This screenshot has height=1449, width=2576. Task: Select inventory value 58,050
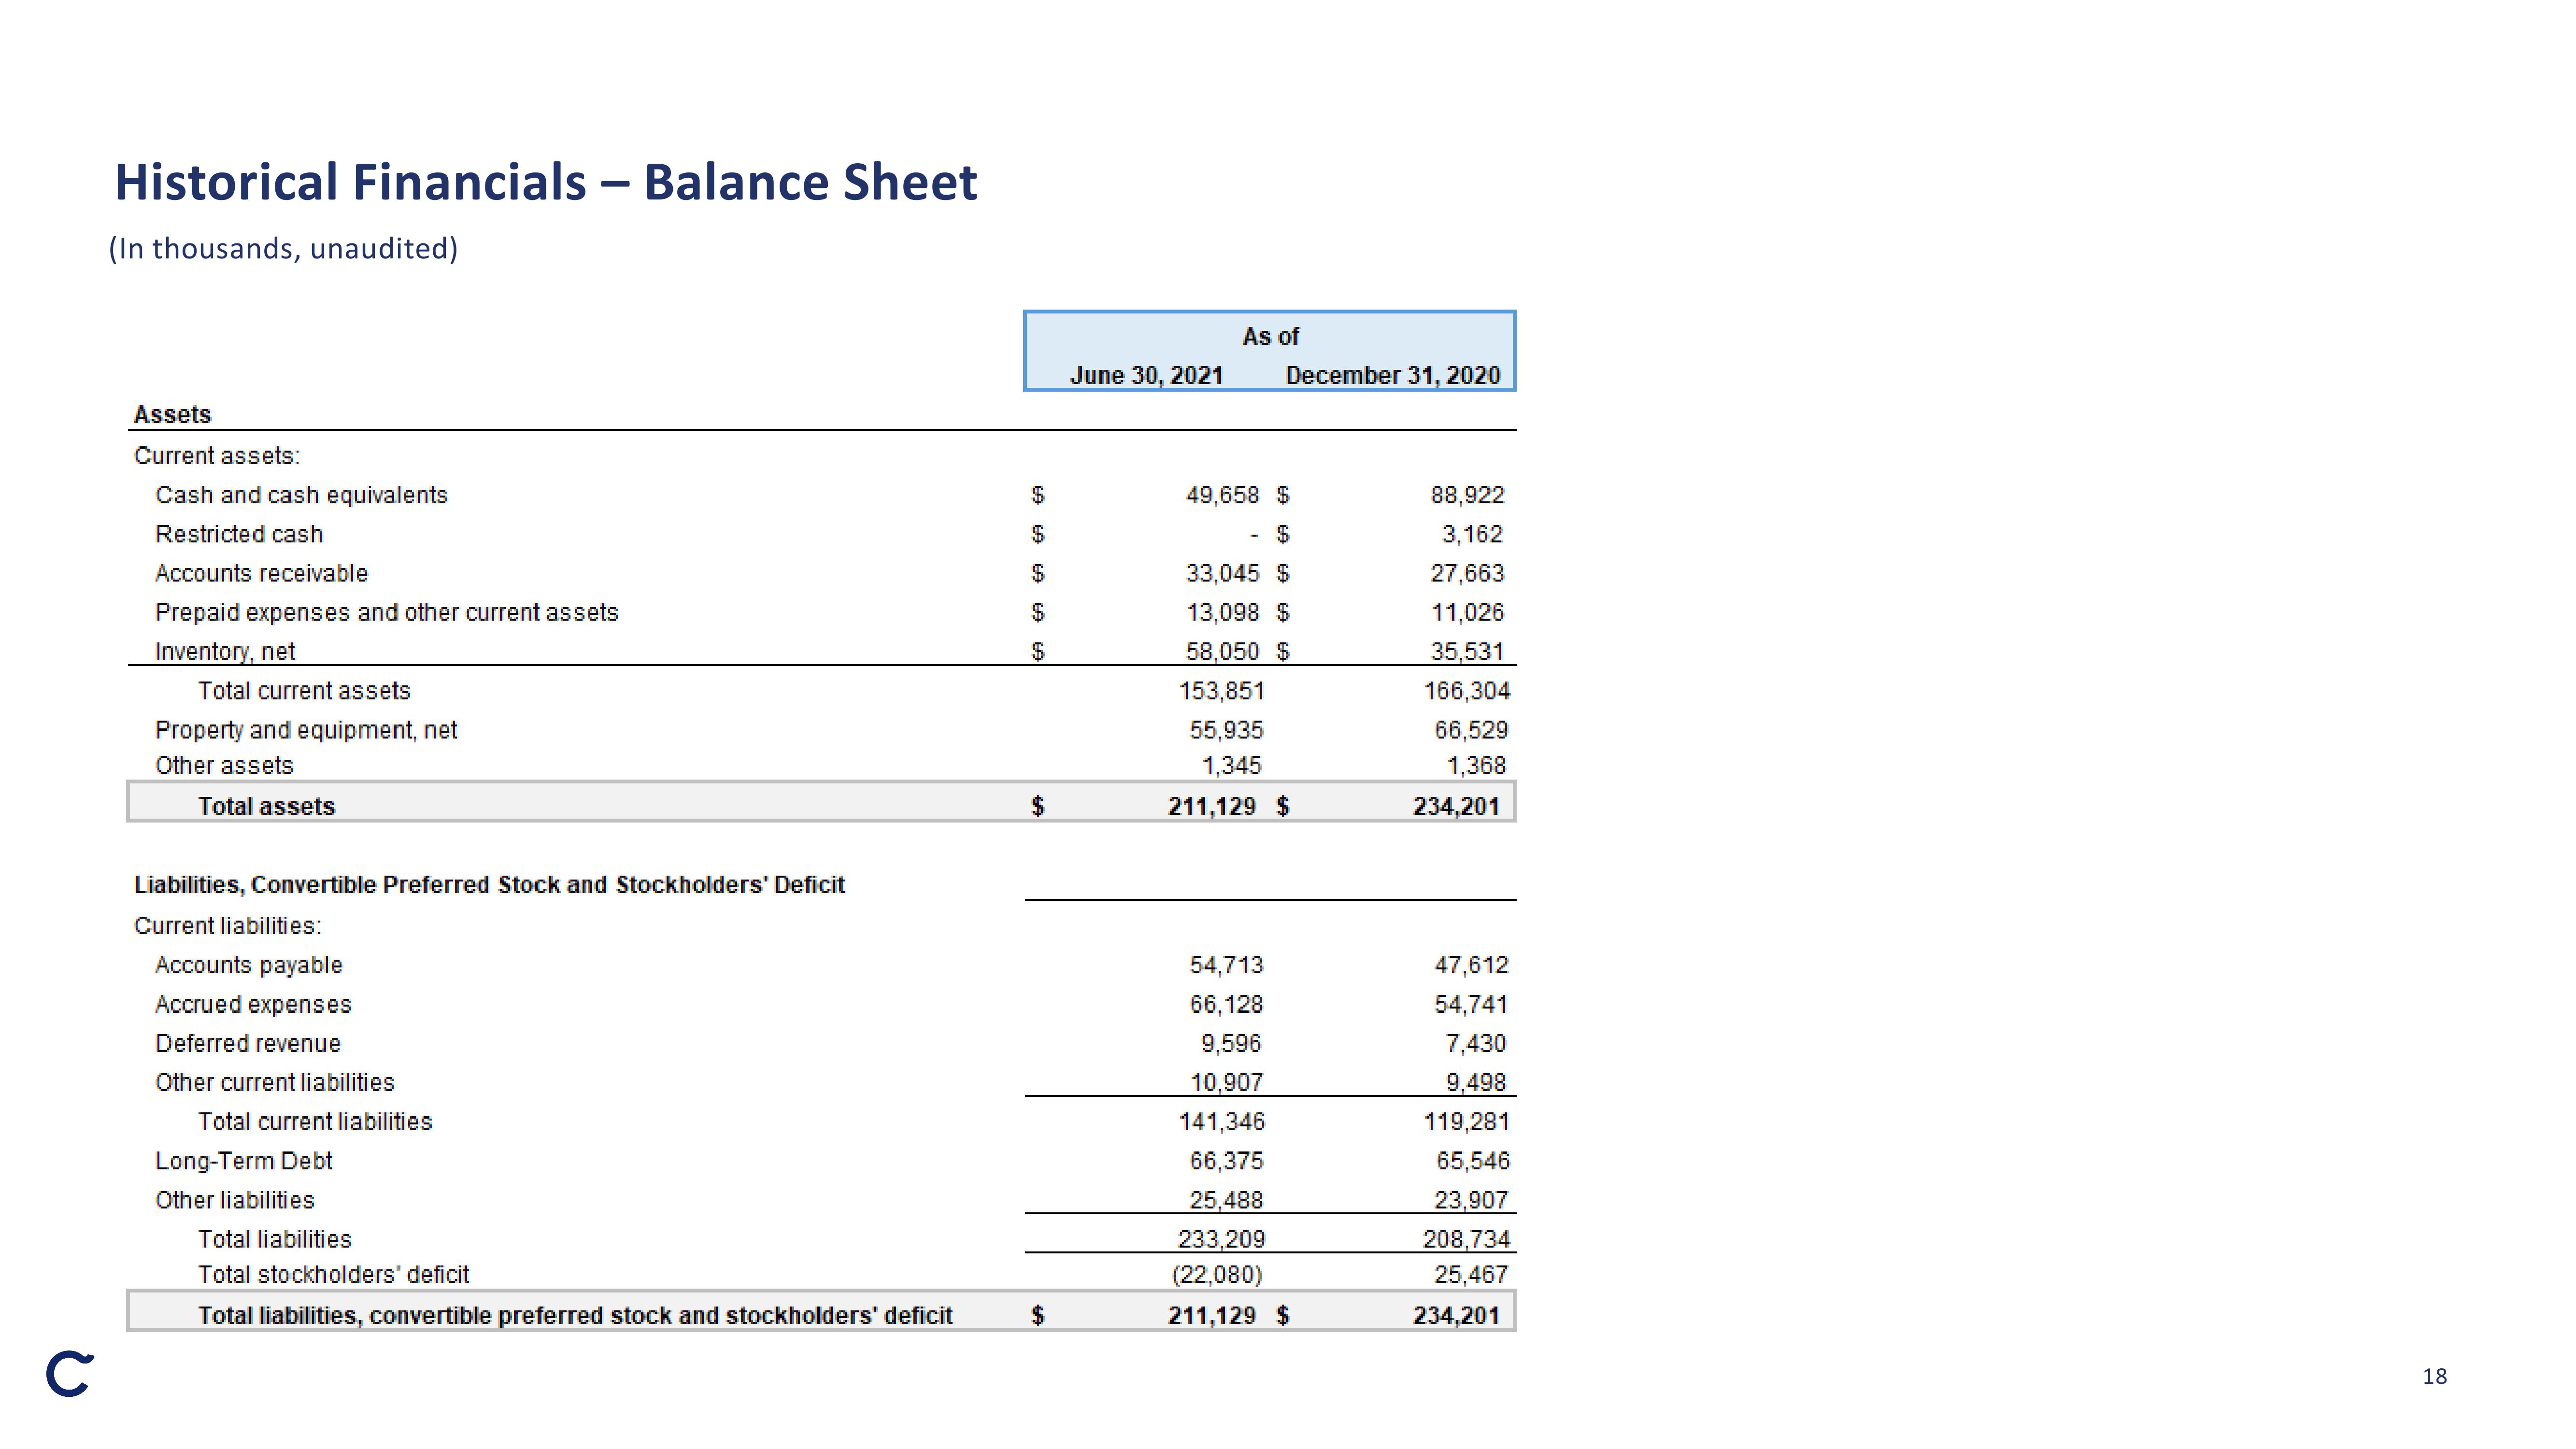(x=1222, y=652)
